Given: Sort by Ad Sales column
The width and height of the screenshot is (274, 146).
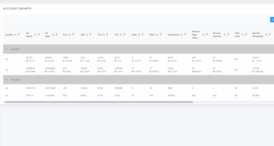Looking at the screenshot, I should coord(53,35).
